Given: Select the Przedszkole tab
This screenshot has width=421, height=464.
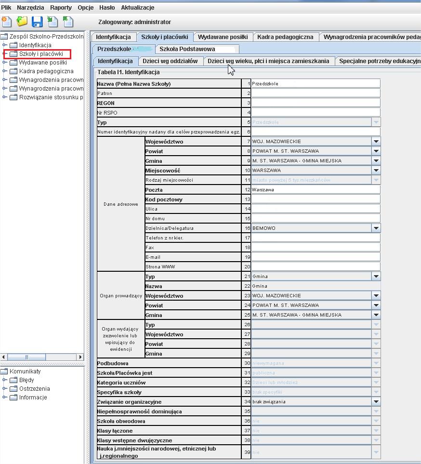Looking at the screenshot, I should click(x=123, y=49).
